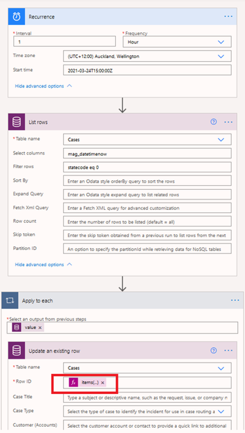Hide advanced options in Recurrence step
Image resolution: width=245 pixels, height=433 pixels.
tap(43, 86)
